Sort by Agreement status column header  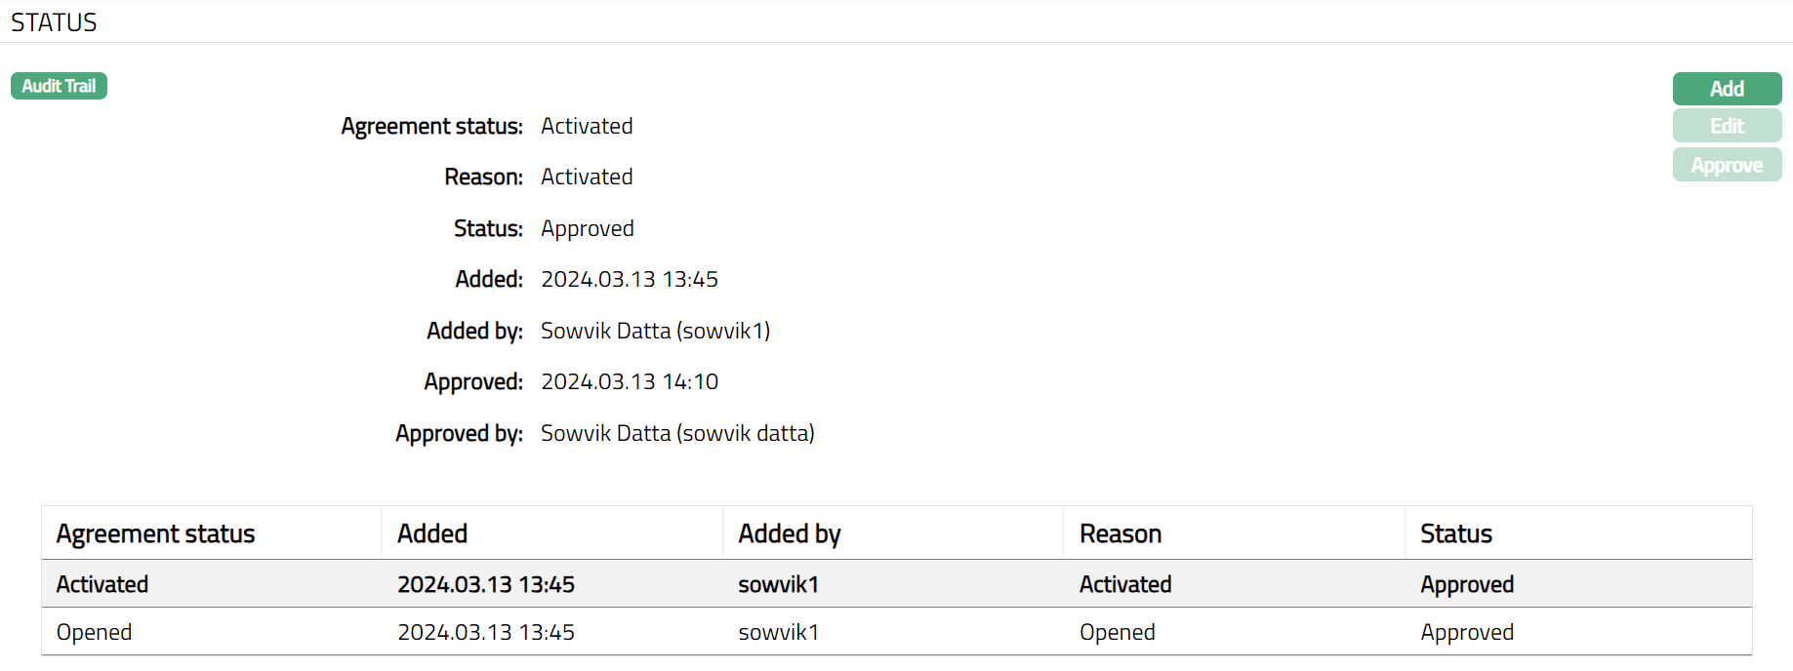(155, 533)
